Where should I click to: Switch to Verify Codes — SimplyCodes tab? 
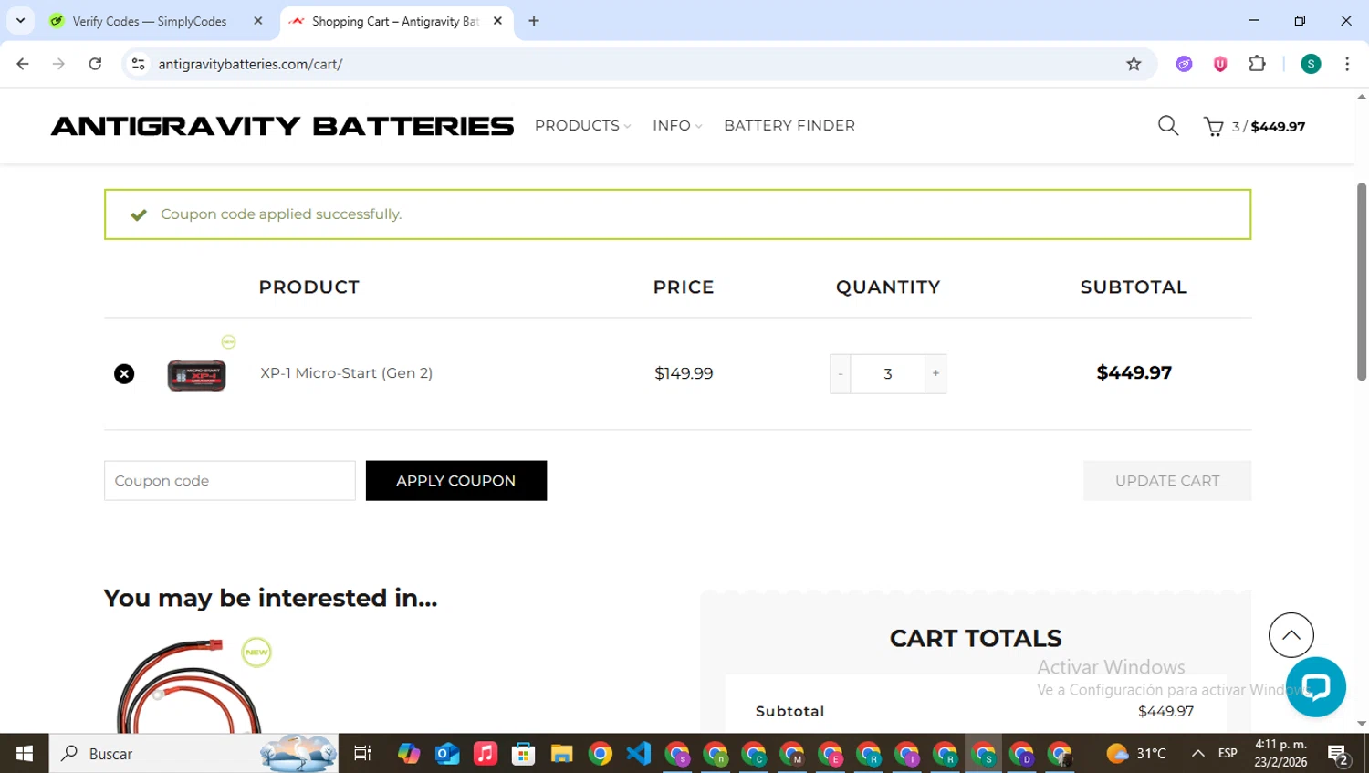click(x=150, y=21)
